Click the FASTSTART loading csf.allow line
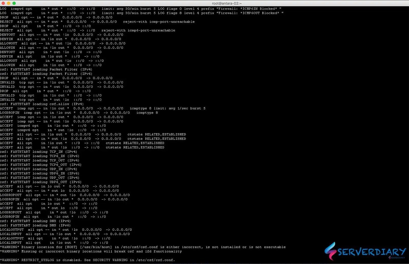The width and height of the screenshot is (409, 264). point(42,104)
